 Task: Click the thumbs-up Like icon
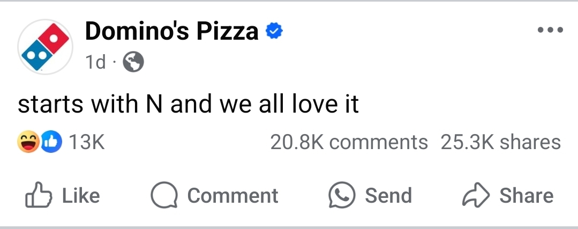pos(37,195)
